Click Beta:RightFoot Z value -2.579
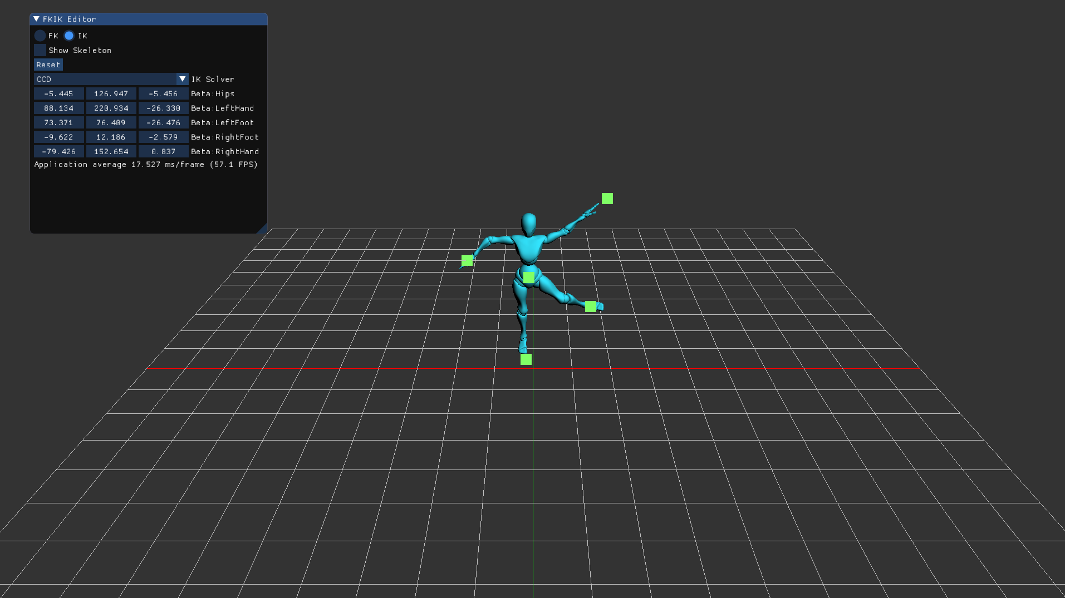The image size is (1065, 598). [164, 137]
